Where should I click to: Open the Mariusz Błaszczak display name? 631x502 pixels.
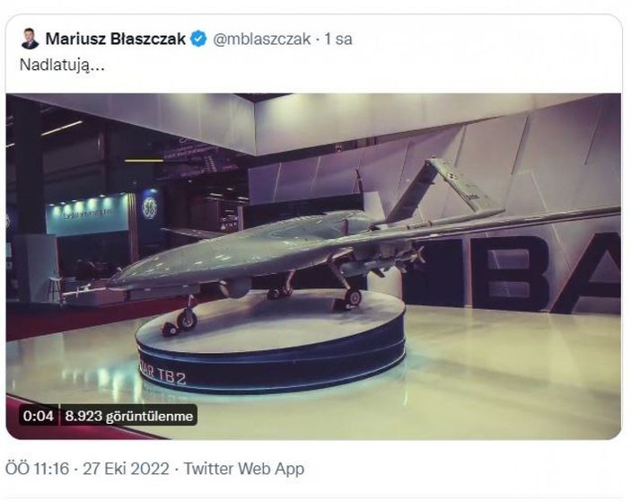click(113, 40)
